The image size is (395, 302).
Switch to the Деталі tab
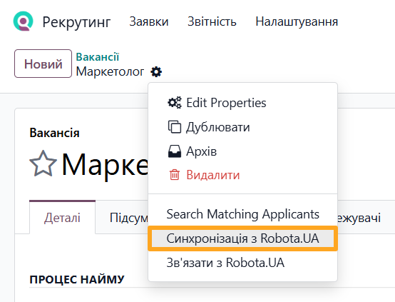(x=62, y=218)
